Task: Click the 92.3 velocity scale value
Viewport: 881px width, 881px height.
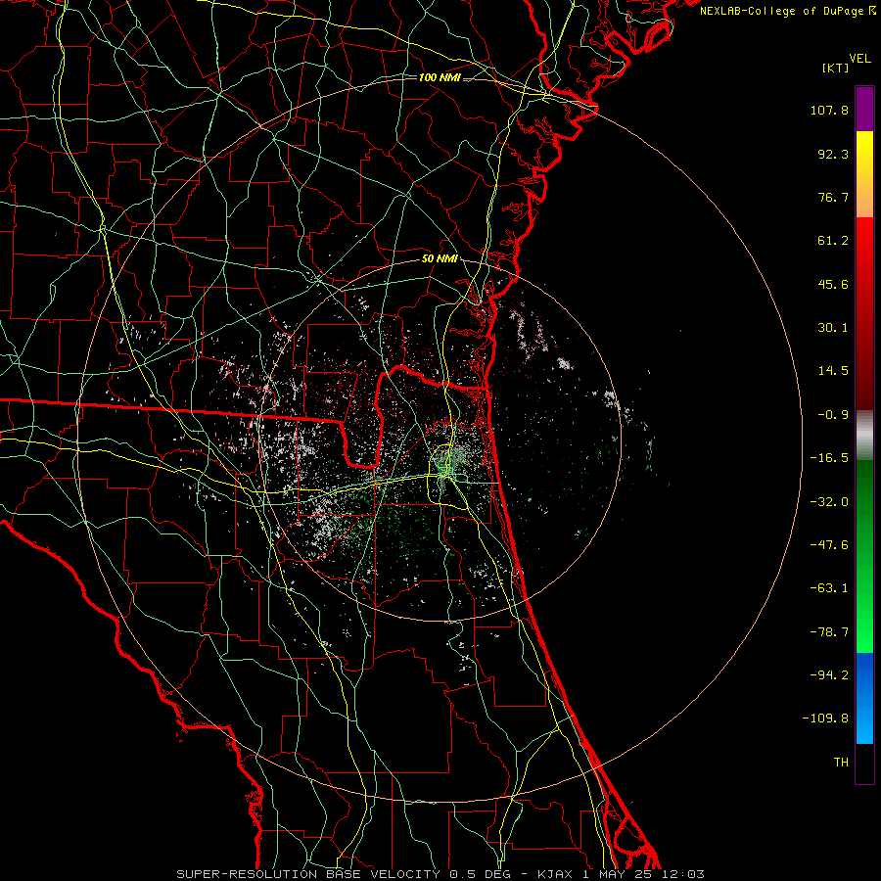Action: coord(833,154)
